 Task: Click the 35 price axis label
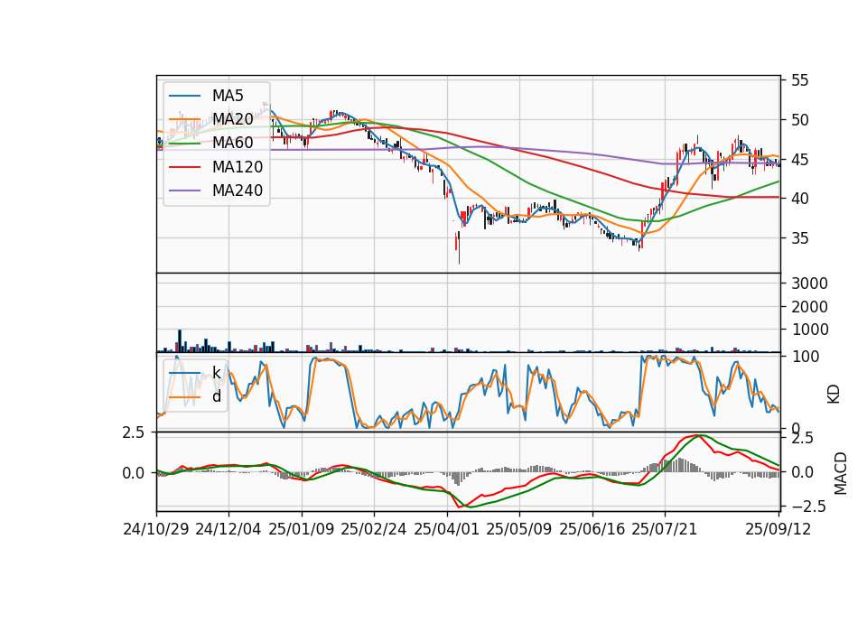pyautogui.click(x=800, y=238)
